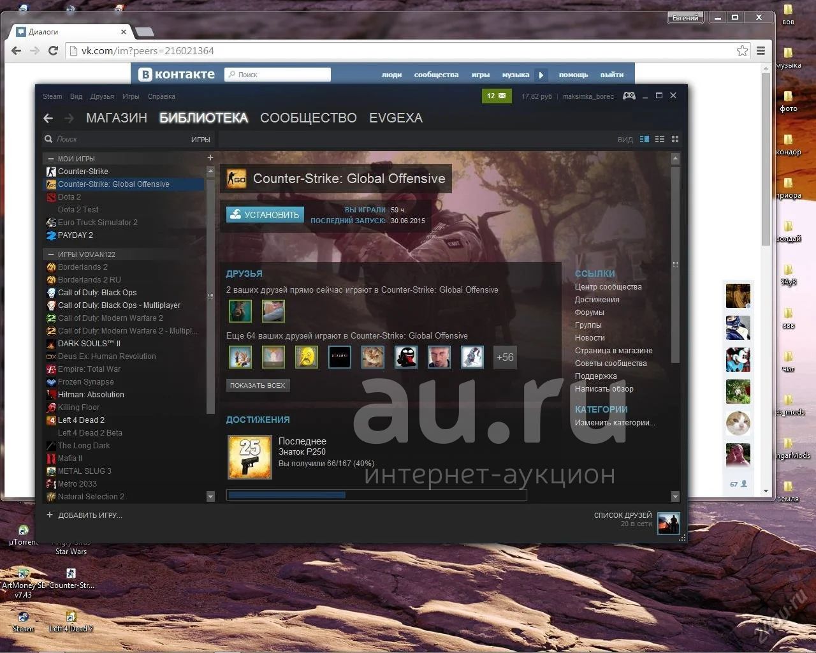
Task: Open Steam Big Picture controller icon
Action: 629,96
